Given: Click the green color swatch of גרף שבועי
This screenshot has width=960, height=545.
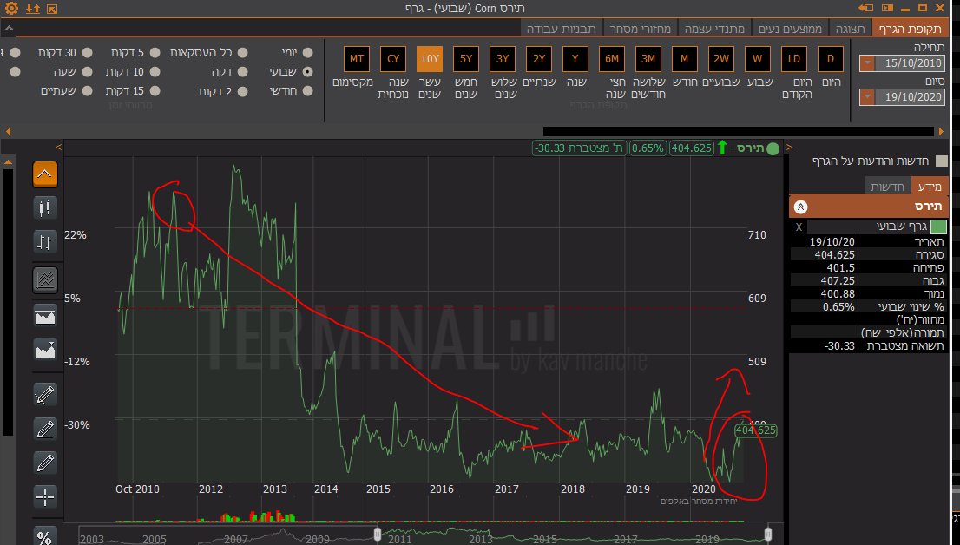Looking at the screenshot, I should [x=938, y=227].
